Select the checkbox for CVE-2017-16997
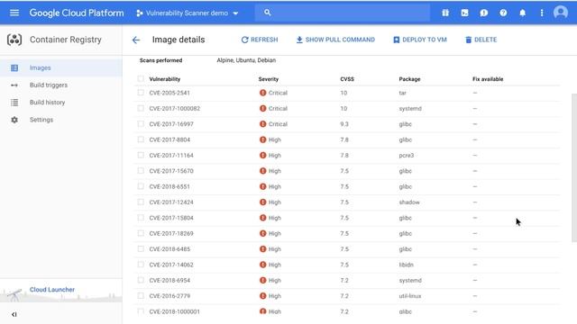Screen dimensions: 577x324 click(x=141, y=124)
